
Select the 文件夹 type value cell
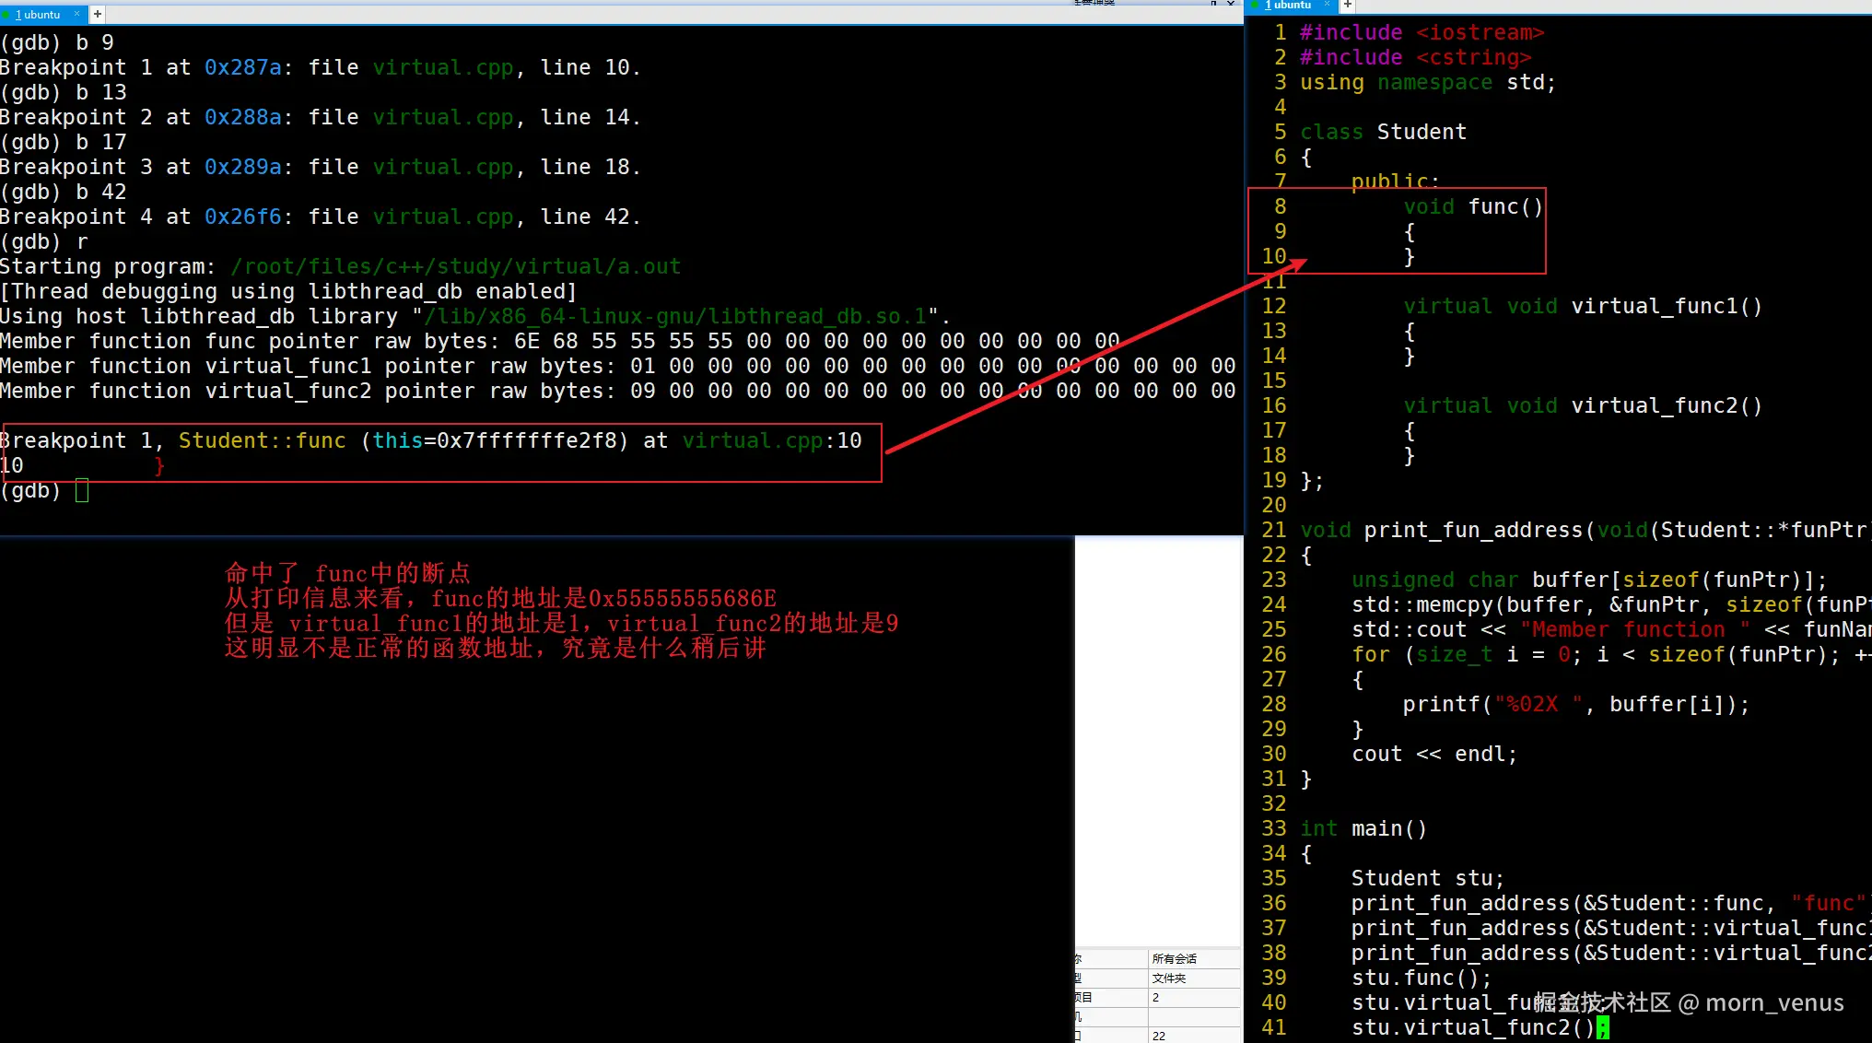(x=1169, y=979)
